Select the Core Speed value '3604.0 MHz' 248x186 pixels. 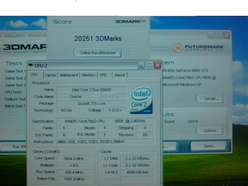[x=74, y=159]
